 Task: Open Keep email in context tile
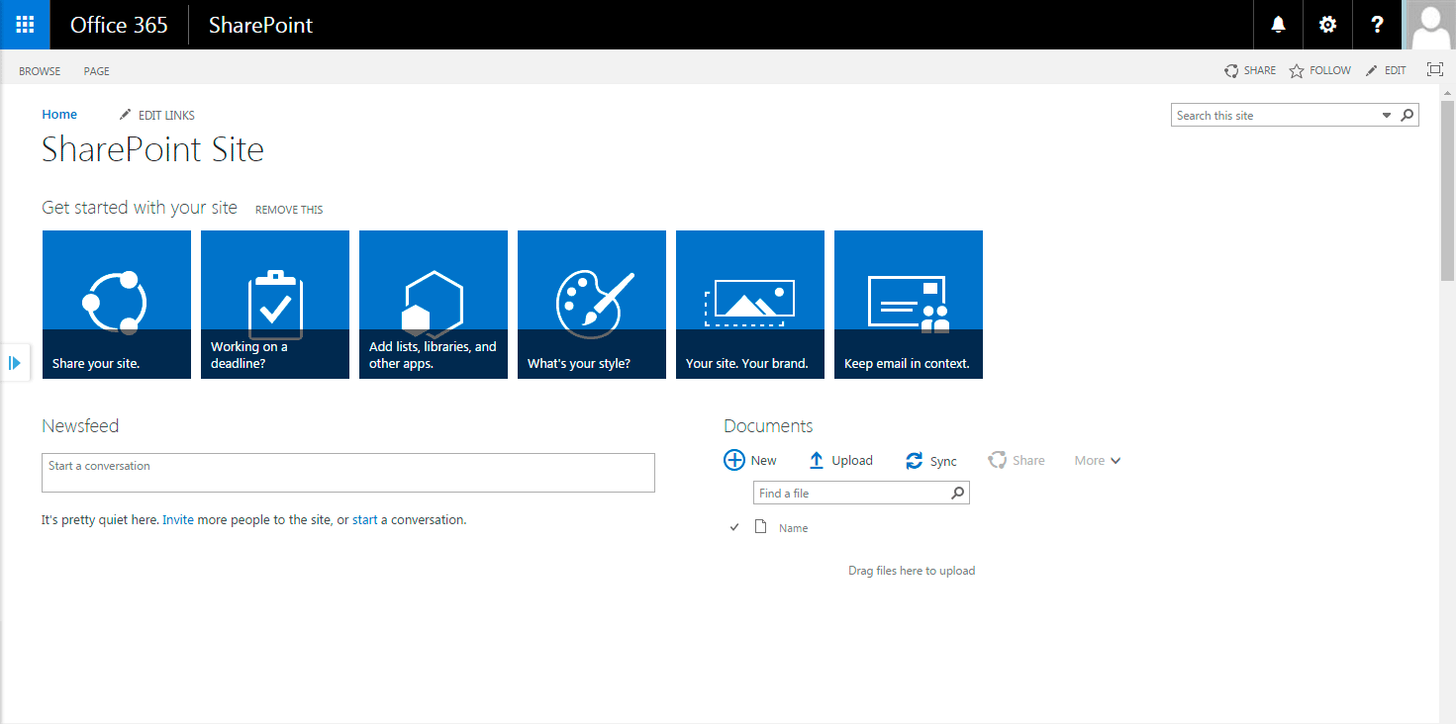point(909,305)
